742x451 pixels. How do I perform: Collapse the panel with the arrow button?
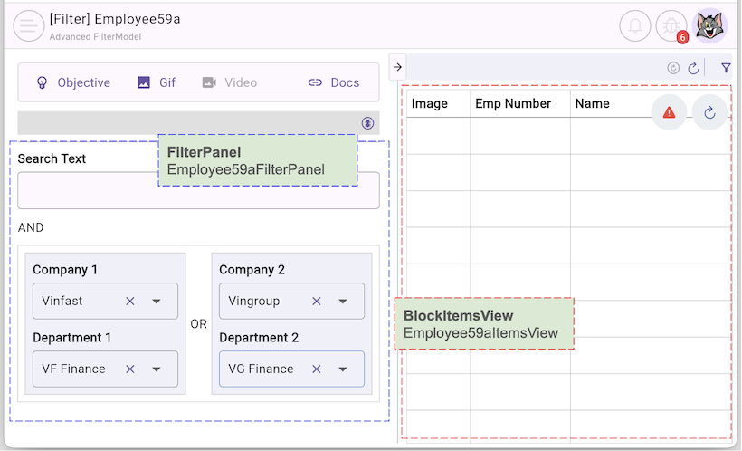point(397,67)
